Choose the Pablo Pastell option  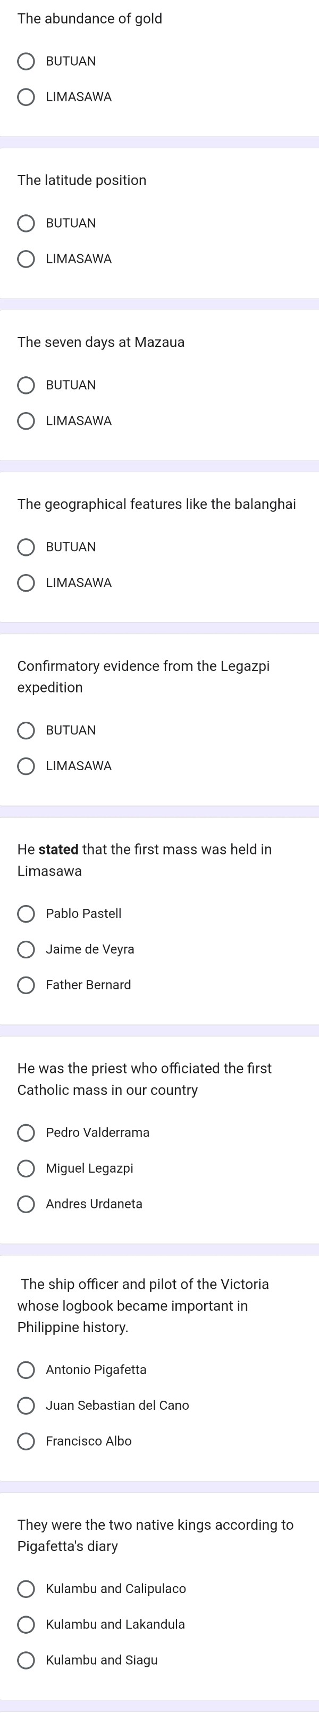pyautogui.click(x=26, y=914)
